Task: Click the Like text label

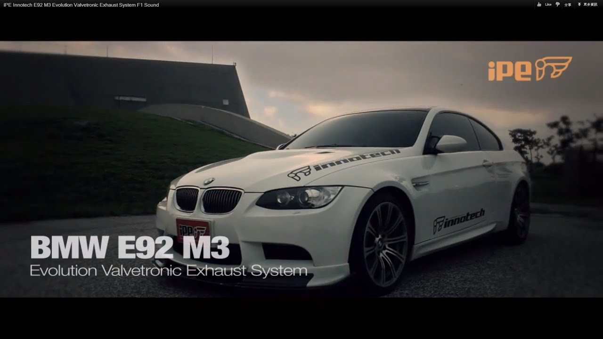Action: (548, 5)
